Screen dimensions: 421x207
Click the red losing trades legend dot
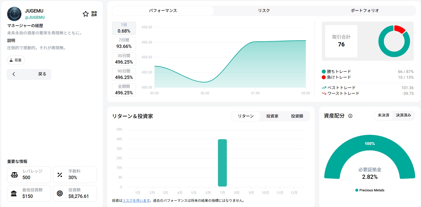point(324,77)
